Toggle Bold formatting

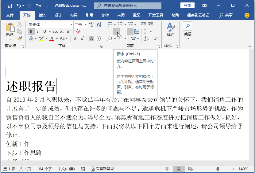[x=31, y=31]
